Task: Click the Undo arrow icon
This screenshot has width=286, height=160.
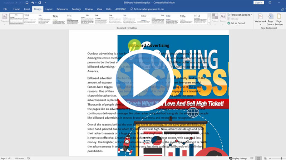Action: [x=32, y=2]
